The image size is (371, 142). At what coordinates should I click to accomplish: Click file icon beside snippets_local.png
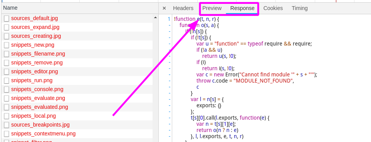[7, 116]
